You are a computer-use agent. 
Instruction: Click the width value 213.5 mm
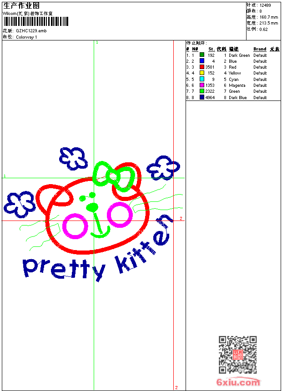pyautogui.click(x=269, y=23)
